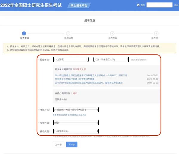Open the school dropdown 10251(华东理工大学)
The width and height of the screenshot is (179, 154).
point(111,60)
